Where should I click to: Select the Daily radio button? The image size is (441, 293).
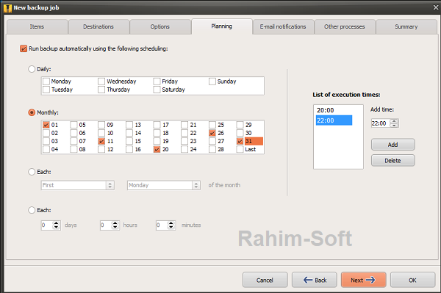pos(32,69)
